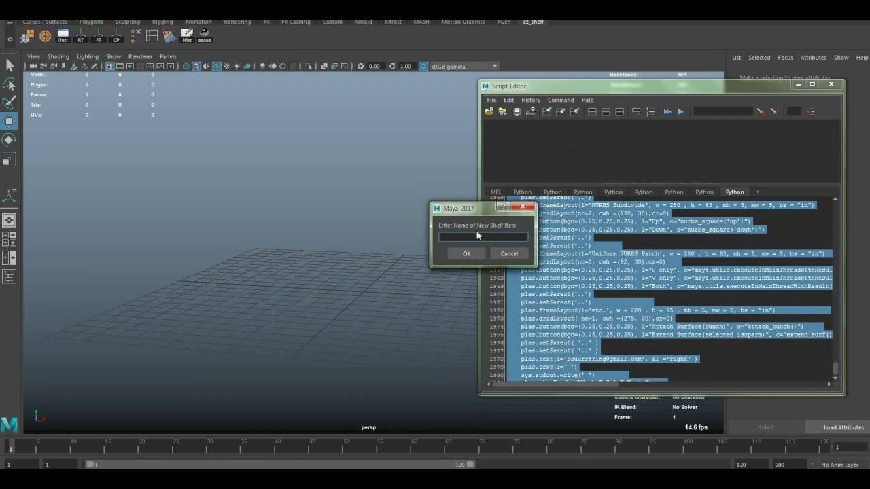The image size is (870, 489).
Task: Toggle wireframe cube icon in viewport toolbar
Action: [x=186, y=66]
